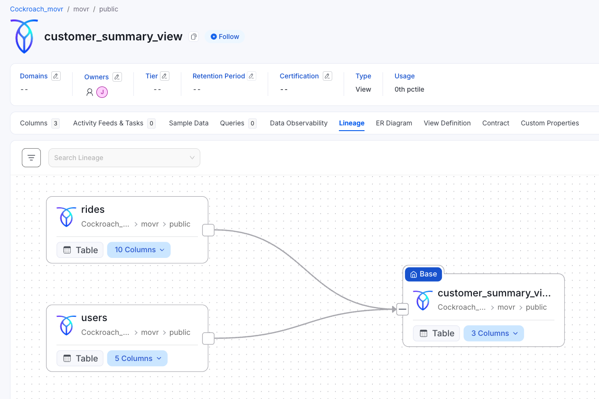Click the rides node title
The width and height of the screenshot is (599, 399).
[x=93, y=209]
